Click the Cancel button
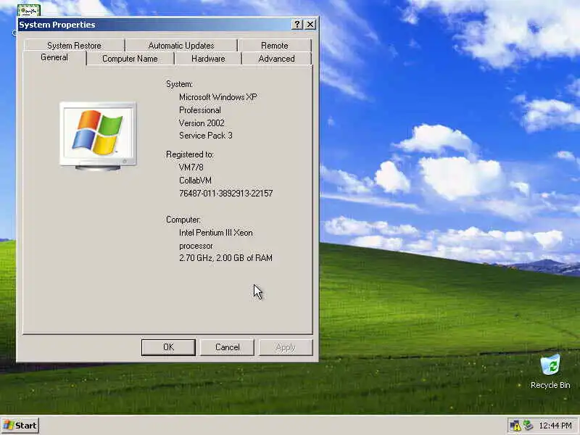The width and height of the screenshot is (580, 435). pos(227,347)
